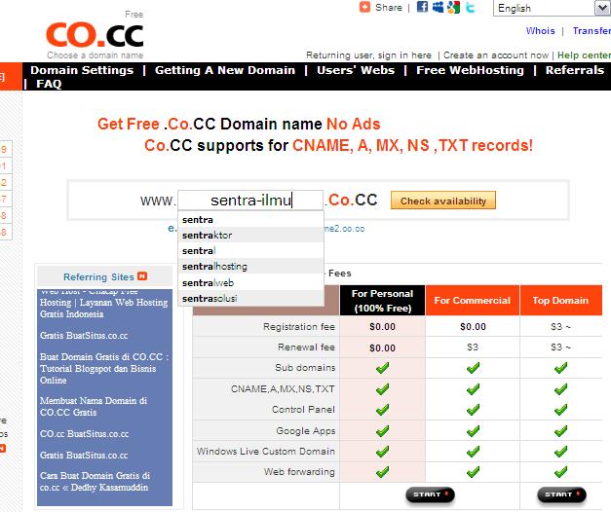
Task: Click the Top Domain column header
Action: (560, 300)
